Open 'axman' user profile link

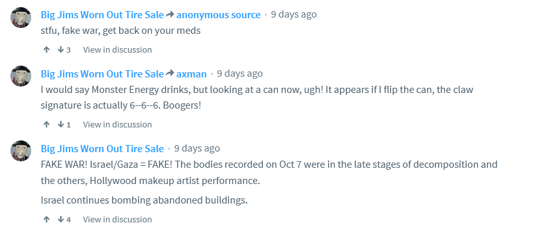(x=191, y=73)
